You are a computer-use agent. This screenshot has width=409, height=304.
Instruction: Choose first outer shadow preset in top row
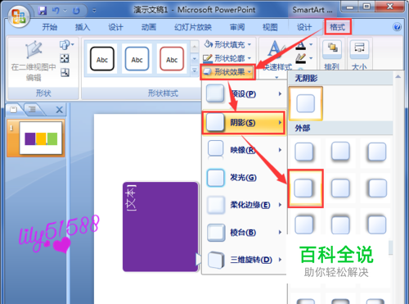pyautogui.click(x=304, y=152)
